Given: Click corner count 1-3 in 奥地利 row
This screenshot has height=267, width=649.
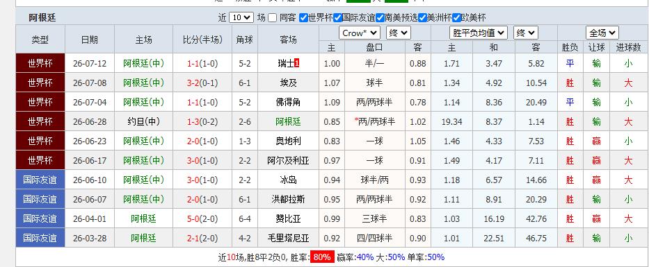Looking at the screenshot, I should pyautogui.click(x=245, y=141).
